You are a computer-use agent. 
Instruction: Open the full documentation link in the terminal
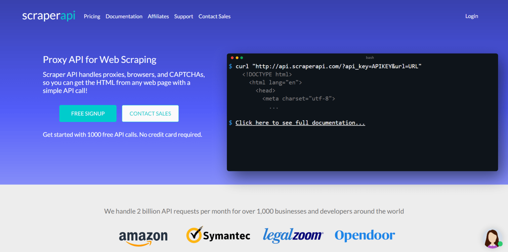coord(300,122)
